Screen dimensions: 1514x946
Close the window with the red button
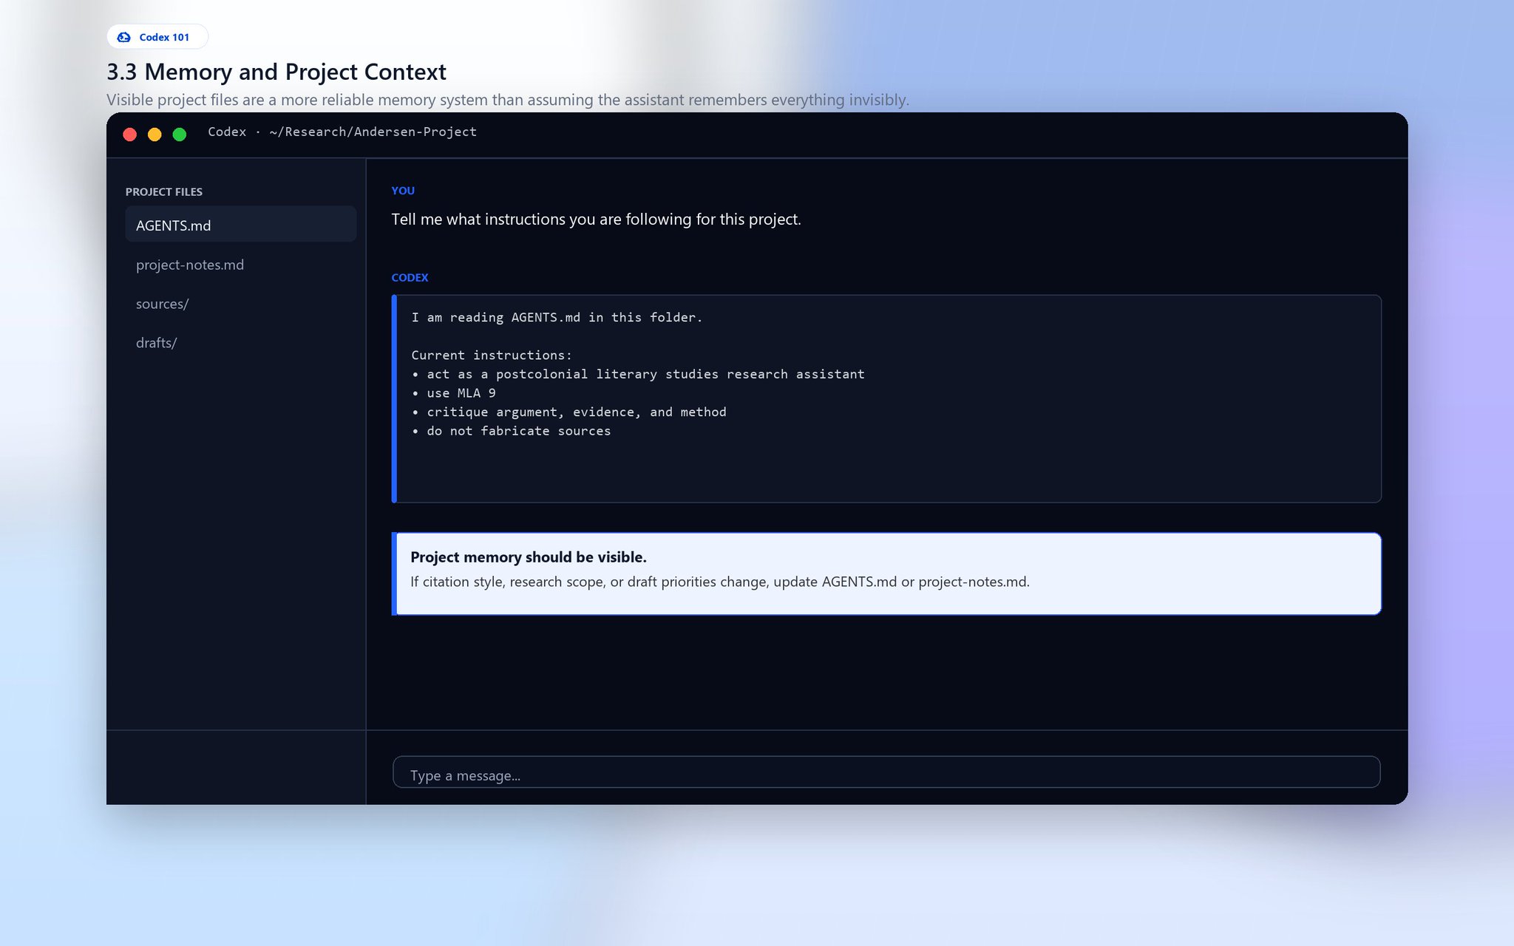pos(130,134)
